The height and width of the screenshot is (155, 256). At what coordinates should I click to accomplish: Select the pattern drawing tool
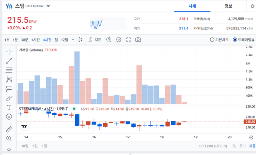coord(9,79)
